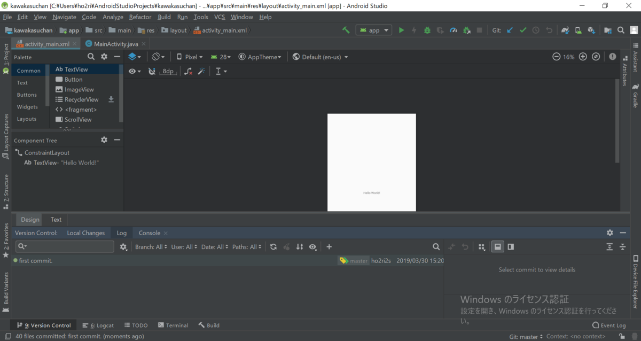
Task: Click the Make Project hammer icon
Action: 346,30
